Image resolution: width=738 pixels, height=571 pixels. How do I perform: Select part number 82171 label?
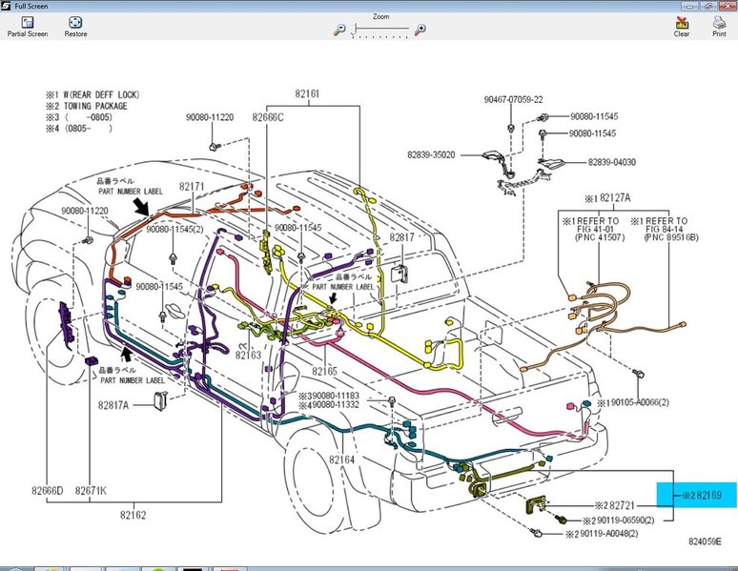192,187
